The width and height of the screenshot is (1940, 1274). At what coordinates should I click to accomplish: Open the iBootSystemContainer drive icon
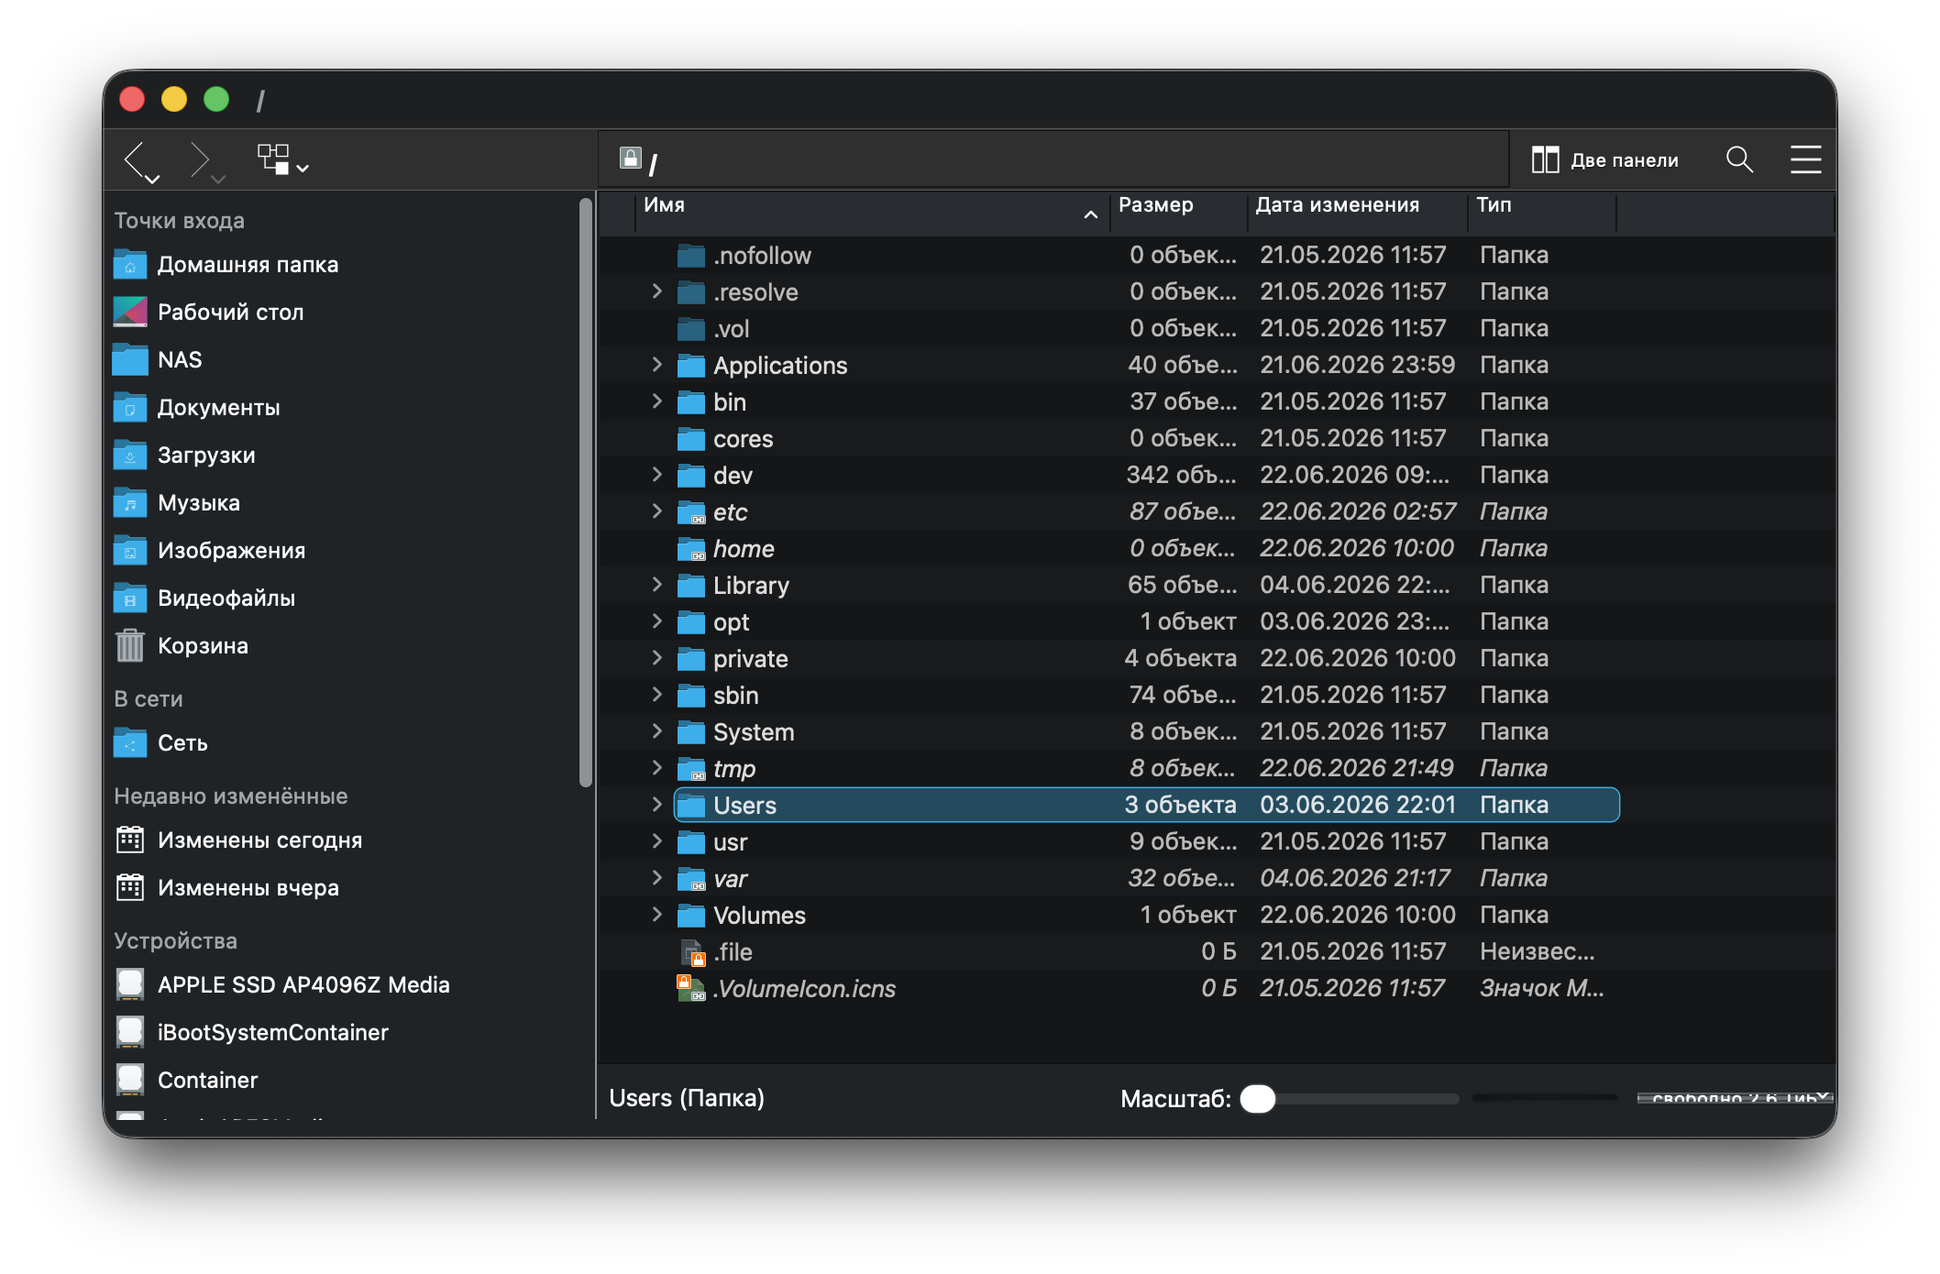point(130,1033)
